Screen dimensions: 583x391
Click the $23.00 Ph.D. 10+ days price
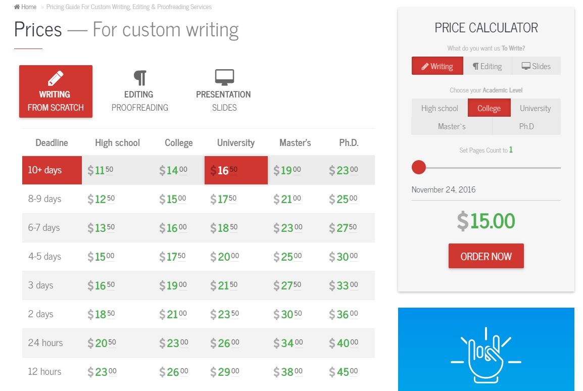click(x=344, y=170)
